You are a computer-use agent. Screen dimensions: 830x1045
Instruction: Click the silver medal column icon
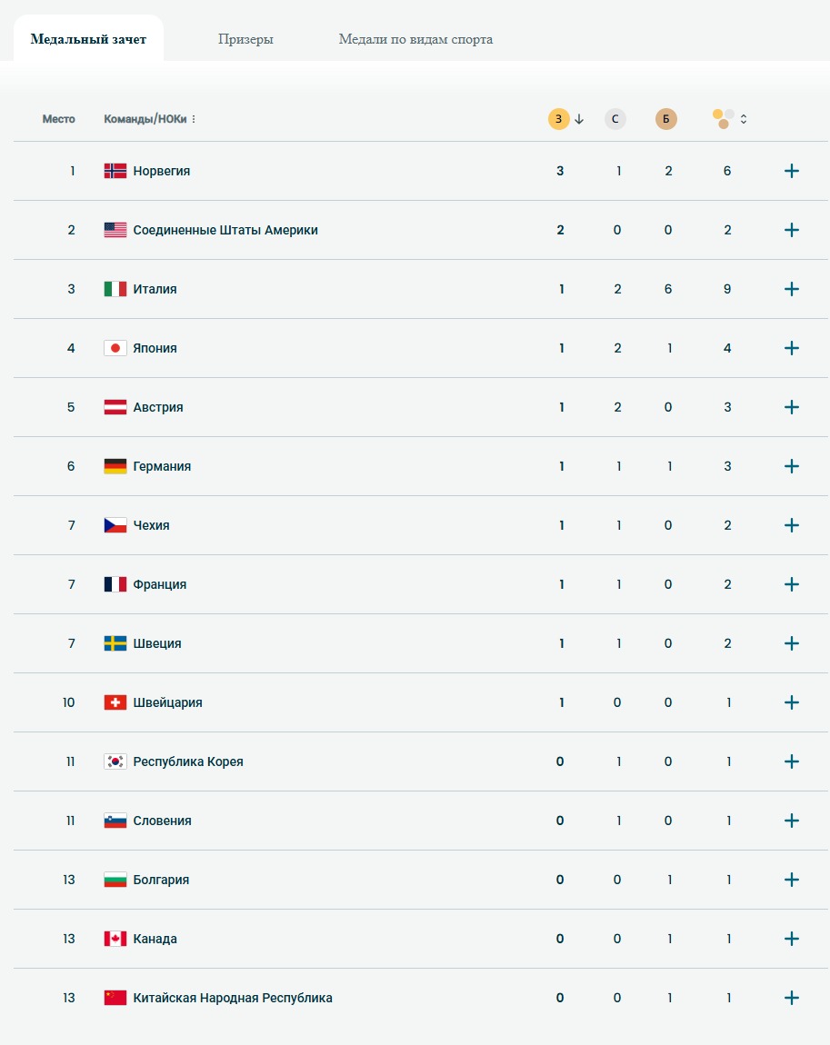615,119
